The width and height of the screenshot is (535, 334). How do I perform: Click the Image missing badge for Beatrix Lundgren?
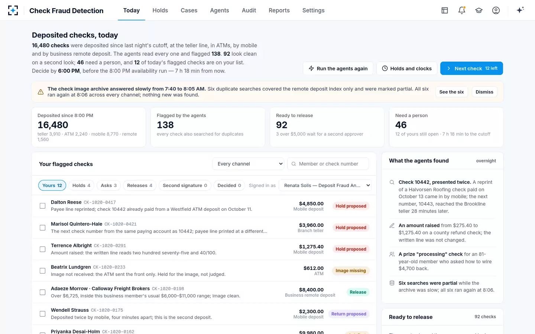pyautogui.click(x=351, y=271)
